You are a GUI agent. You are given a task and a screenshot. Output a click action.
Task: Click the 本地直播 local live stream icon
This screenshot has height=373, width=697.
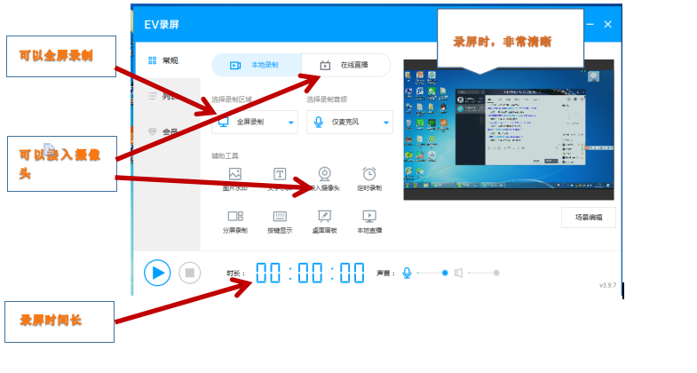coord(369,216)
